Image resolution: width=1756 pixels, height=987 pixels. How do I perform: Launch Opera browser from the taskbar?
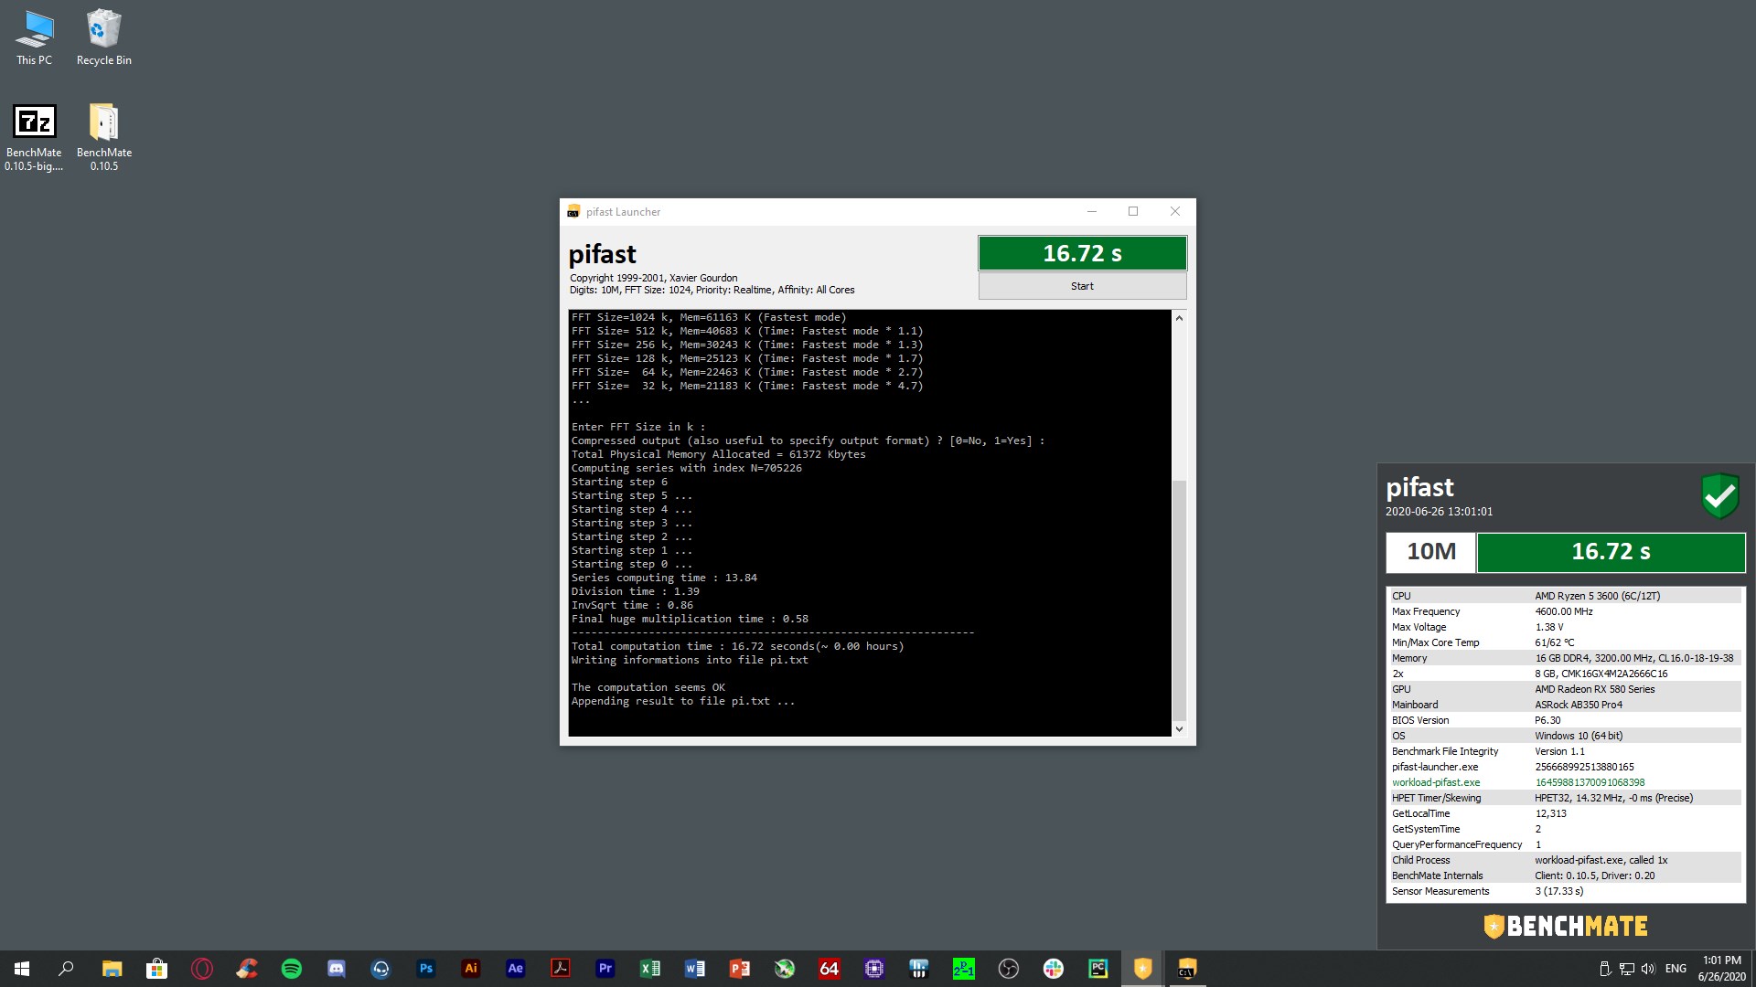point(201,969)
